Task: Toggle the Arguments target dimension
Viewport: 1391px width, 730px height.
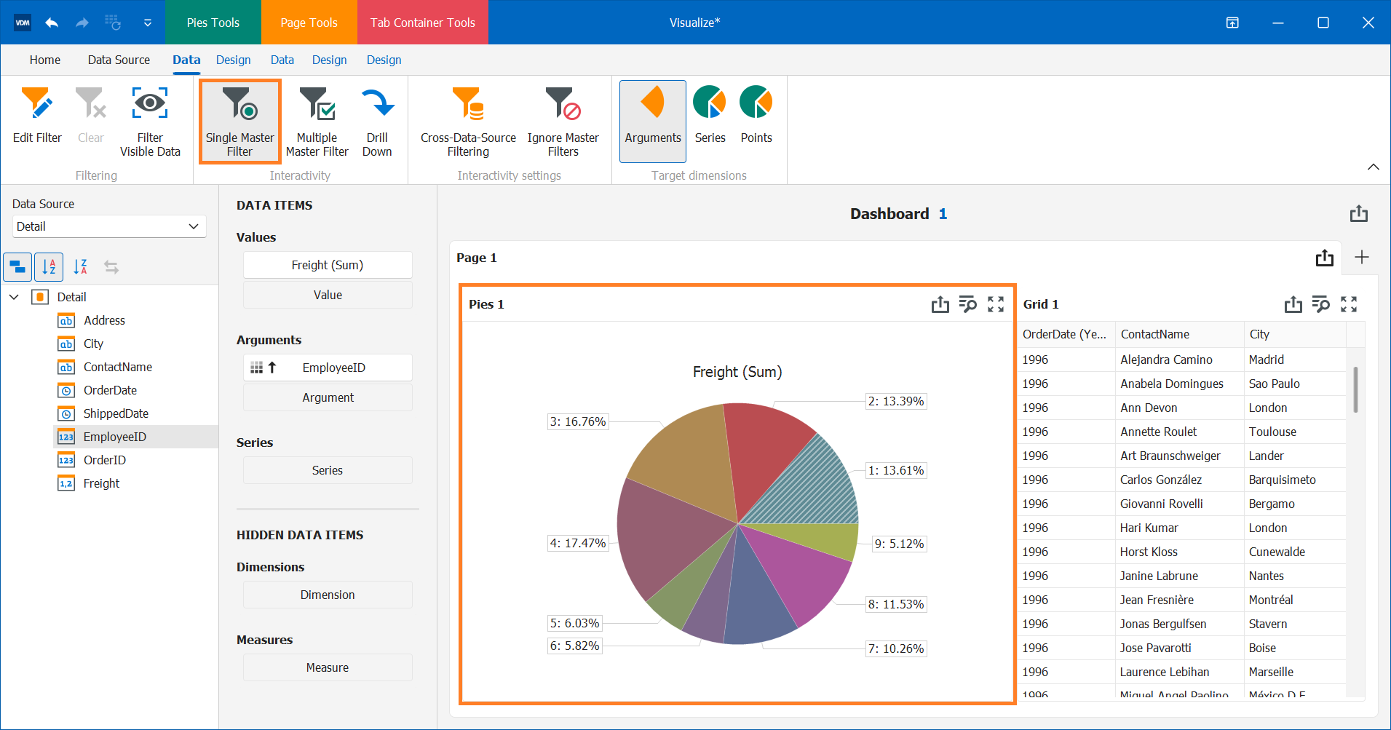Action: [651, 120]
